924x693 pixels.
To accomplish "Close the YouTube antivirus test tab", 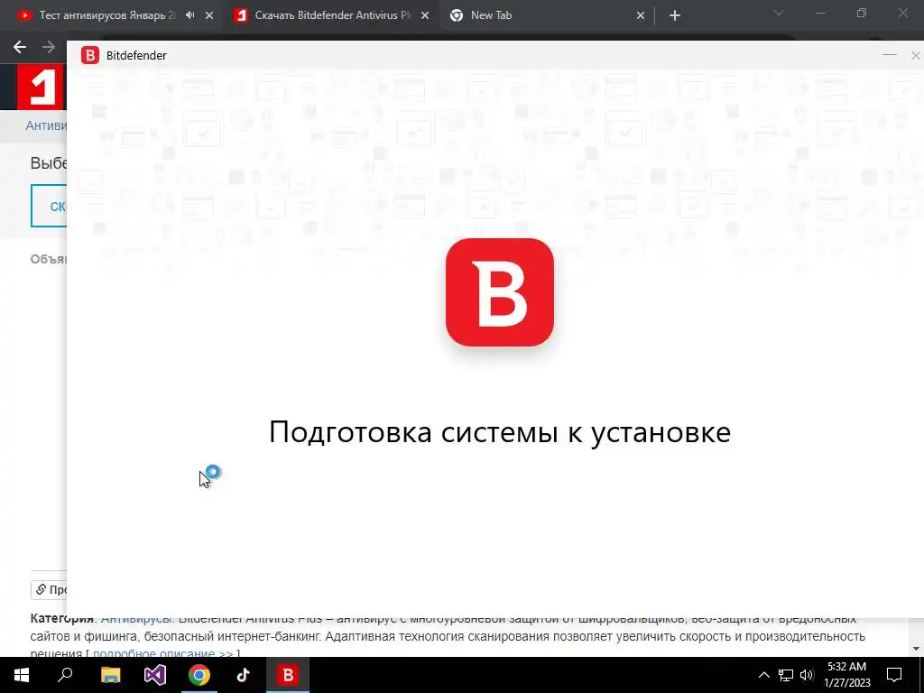I will click(x=209, y=16).
